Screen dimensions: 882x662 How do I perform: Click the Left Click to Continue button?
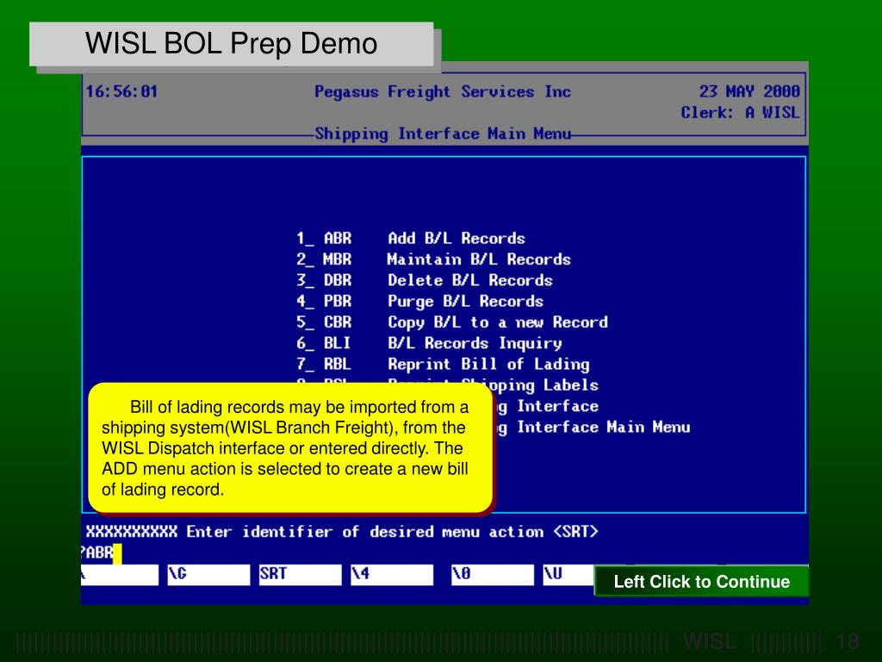701,581
